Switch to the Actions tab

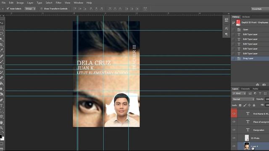click(246, 17)
